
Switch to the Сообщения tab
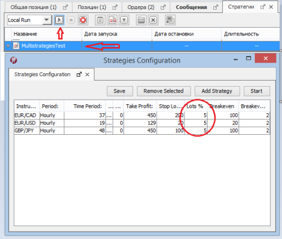pos(191,7)
